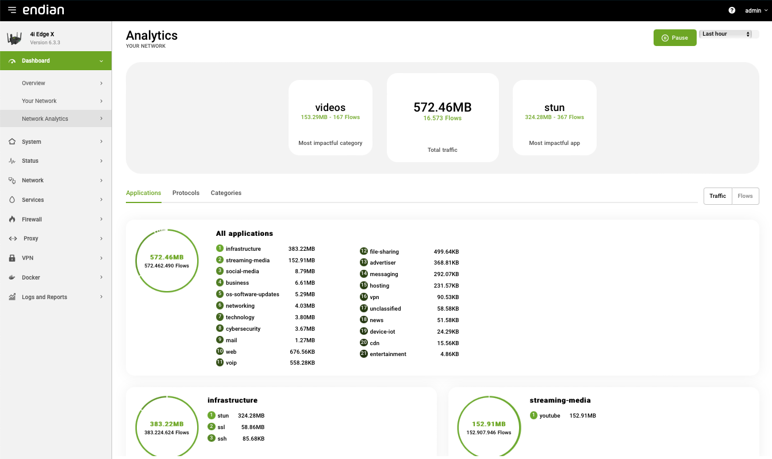
Task: Click the voip 558.28KB row
Action: click(266, 363)
